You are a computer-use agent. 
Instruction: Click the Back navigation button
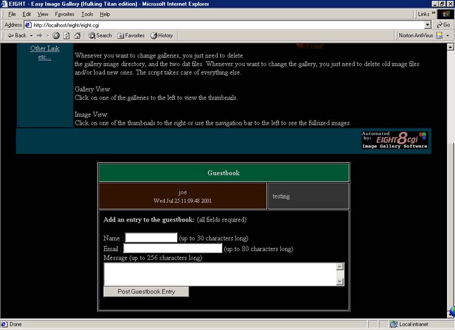point(16,36)
